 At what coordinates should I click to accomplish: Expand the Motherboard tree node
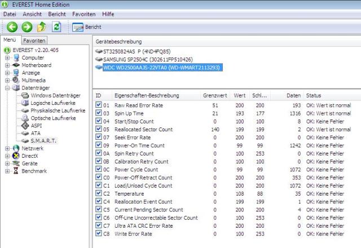[7, 65]
